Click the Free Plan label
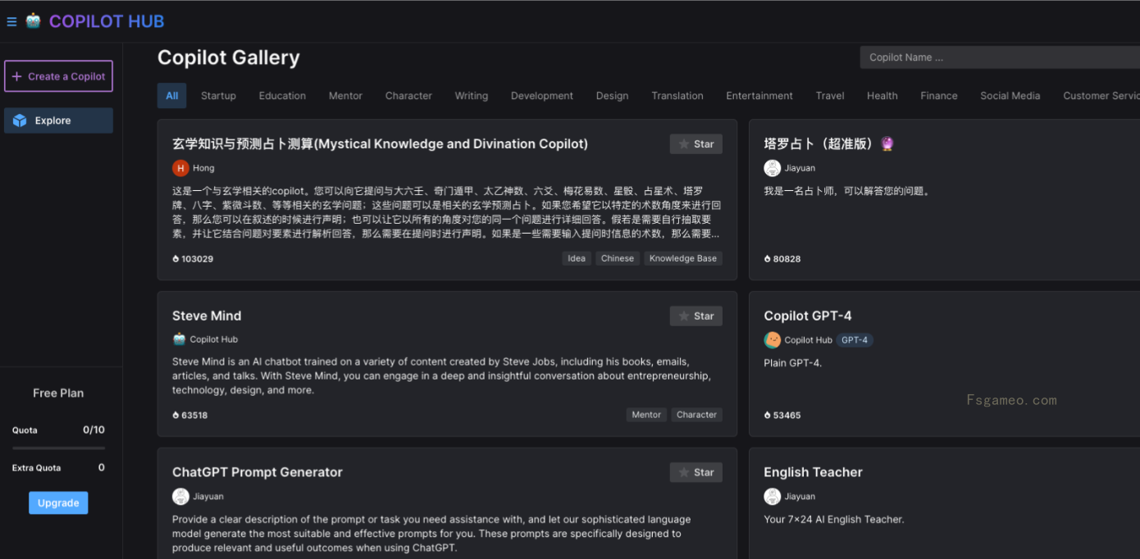The image size is (1140, 559). click(58, 393)
